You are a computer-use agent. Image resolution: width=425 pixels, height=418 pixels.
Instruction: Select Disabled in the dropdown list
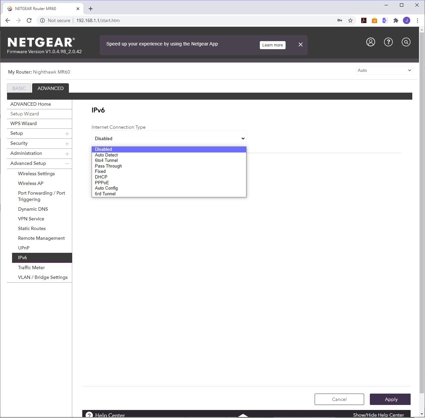pyautogui.click(x=169, y=149)
